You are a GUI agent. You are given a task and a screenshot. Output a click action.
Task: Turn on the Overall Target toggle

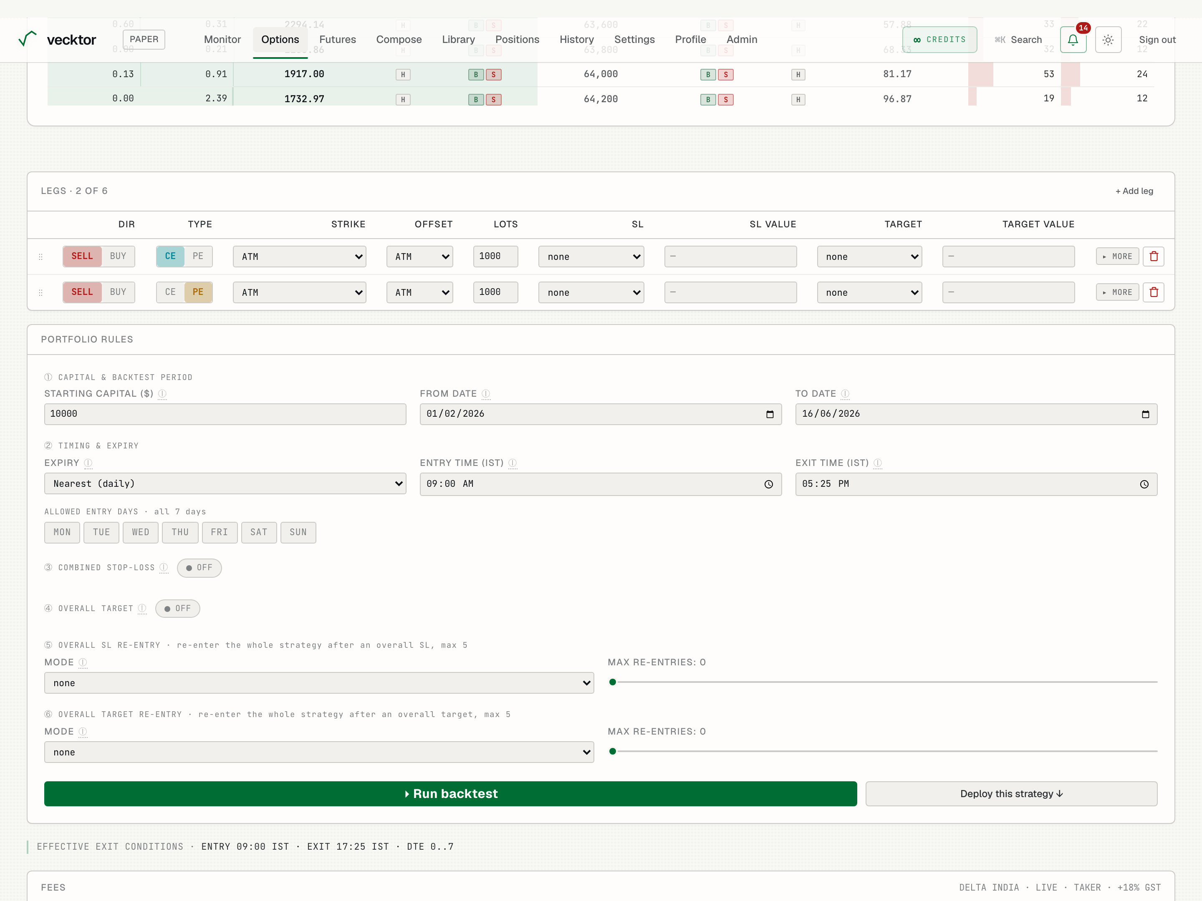click(x=178, y=609)
